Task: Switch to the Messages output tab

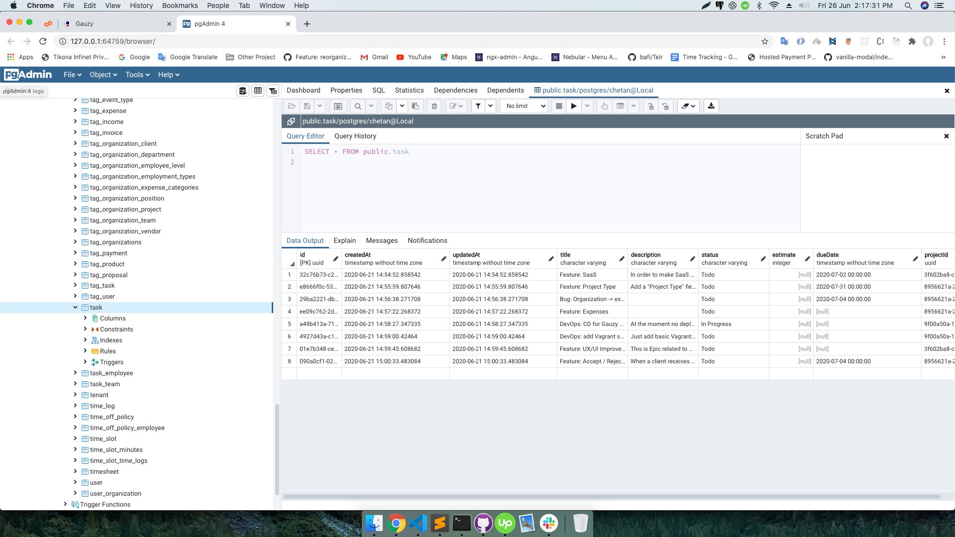Action: [x=381, y=240]
